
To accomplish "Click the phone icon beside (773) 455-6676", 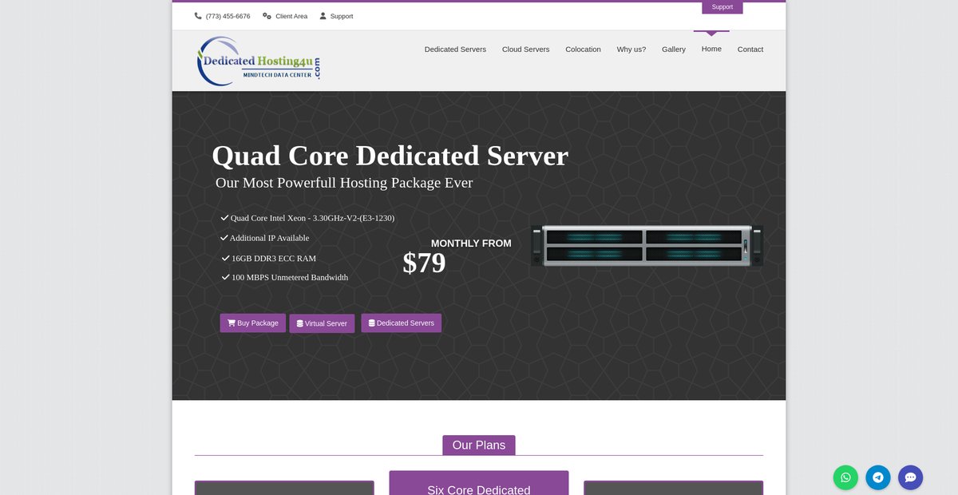I will (198, 16).
